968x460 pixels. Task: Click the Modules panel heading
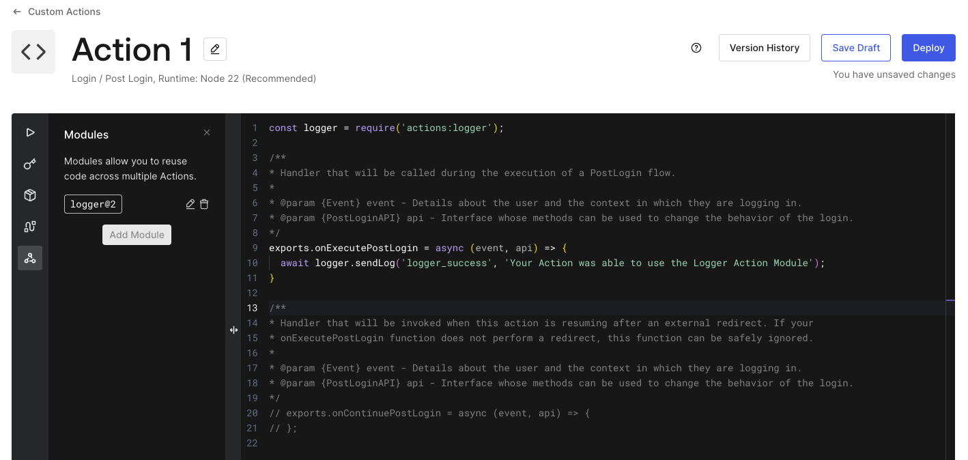coord(87,134)
